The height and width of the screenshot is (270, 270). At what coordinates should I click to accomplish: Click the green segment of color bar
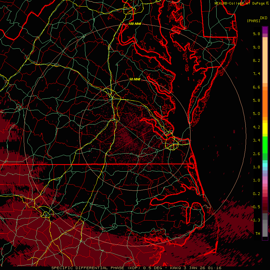coord(265,145)
